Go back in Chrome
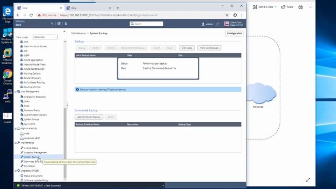 pyautogui.click(x=18, y=15)
